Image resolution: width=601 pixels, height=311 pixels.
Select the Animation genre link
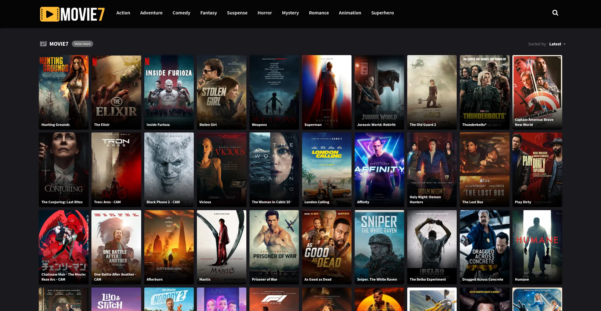tap(350, 13)
